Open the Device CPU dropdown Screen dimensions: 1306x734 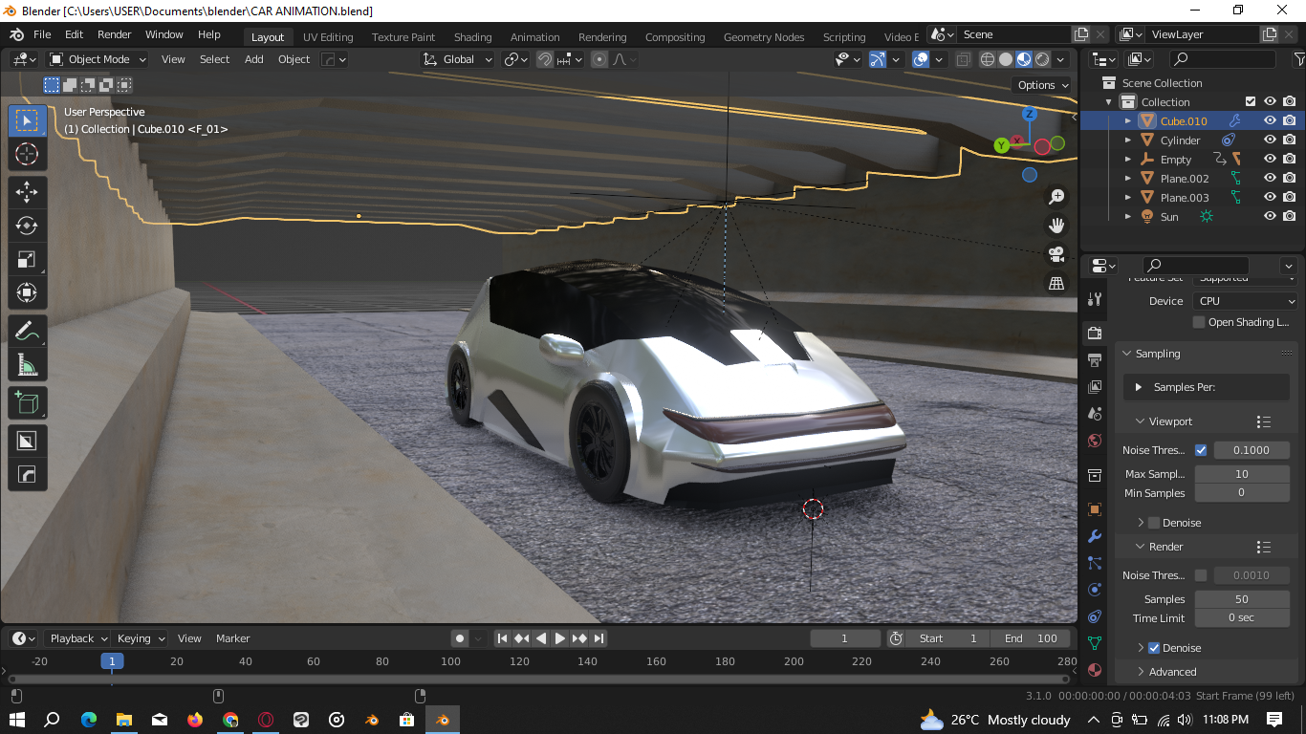pos(1245,301)
